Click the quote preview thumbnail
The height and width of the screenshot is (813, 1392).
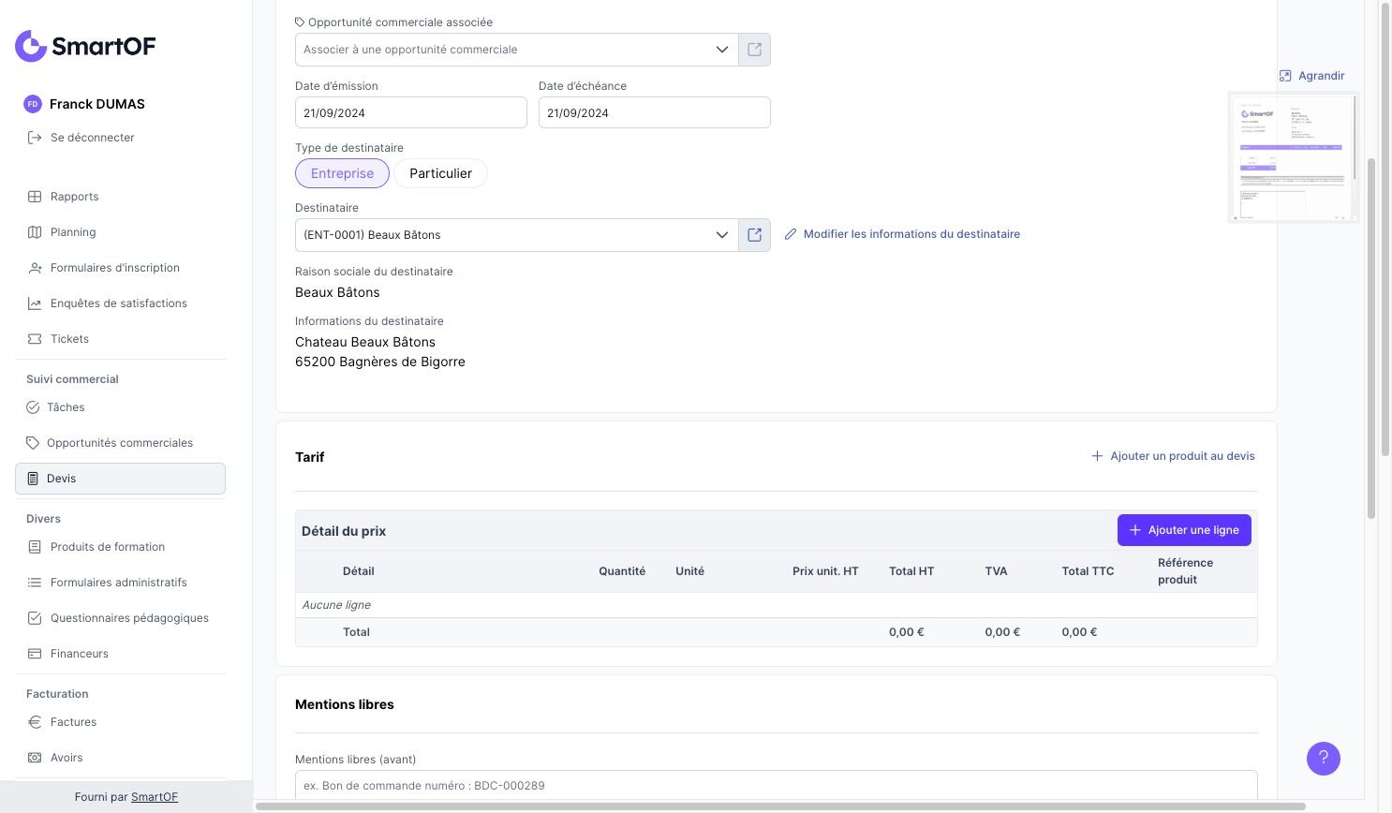click(x=1293, y=157)
